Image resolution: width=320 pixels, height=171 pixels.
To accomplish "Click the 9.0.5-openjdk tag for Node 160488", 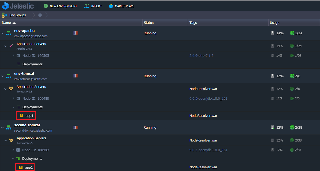I will click(208, 98).
